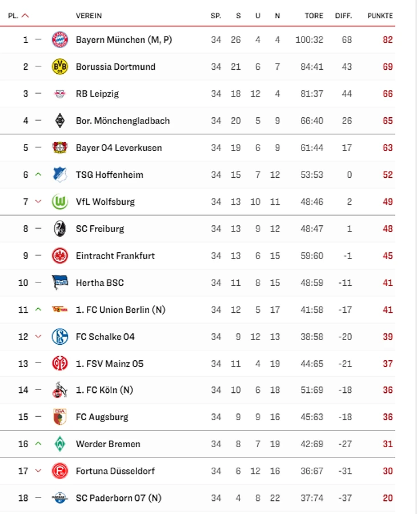Screen dimensions: 417x514
Task: Click the Werder Bremen green diamond logo
Action: click(x=59, y=444)
